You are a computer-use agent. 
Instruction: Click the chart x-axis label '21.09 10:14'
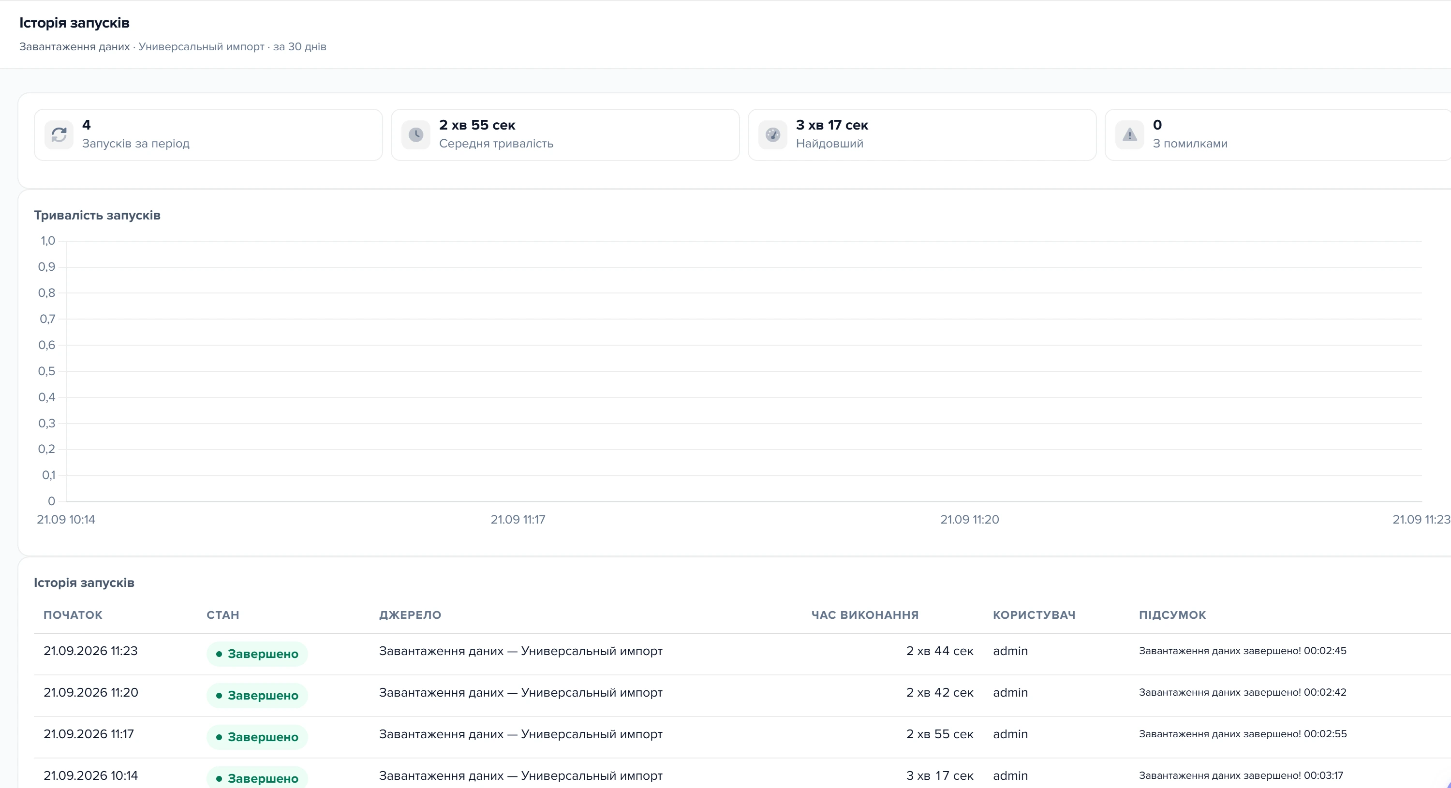coord(66,520)
